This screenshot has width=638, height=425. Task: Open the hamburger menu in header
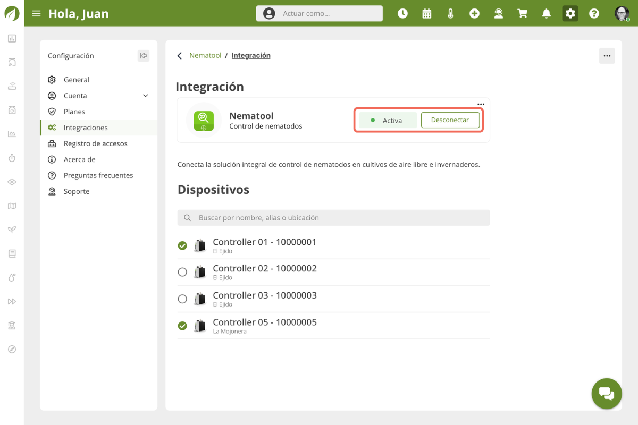[36, 14]
